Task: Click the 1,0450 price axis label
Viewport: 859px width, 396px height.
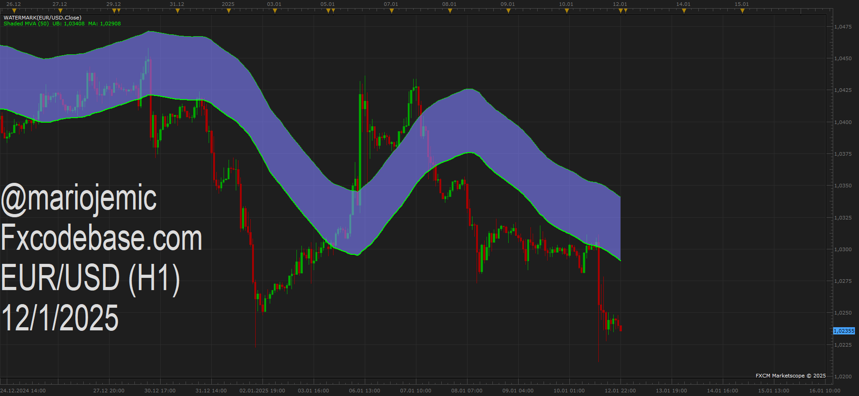Action: tap(843, 58)
